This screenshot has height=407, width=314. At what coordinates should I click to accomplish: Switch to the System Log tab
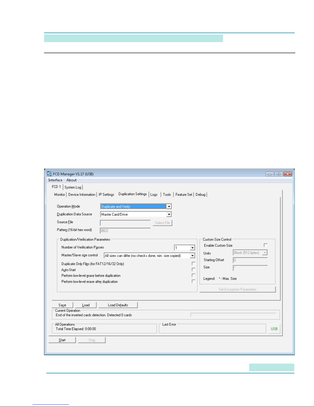click(73, 187)
